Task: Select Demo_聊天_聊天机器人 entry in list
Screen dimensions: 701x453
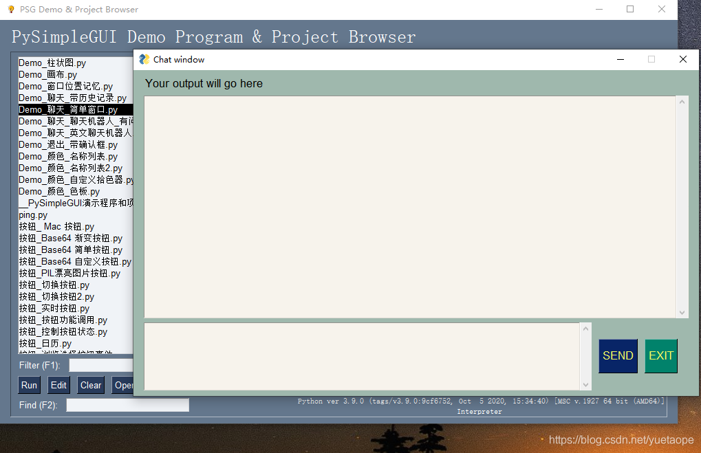Action: point(75,121)
